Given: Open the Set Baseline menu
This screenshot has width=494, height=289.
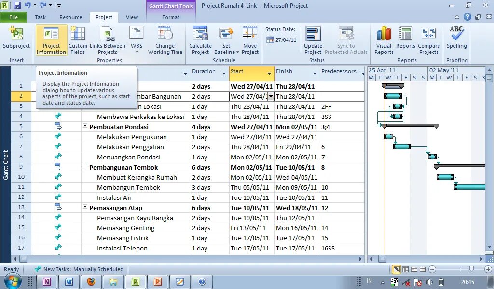Looking at the screenshot, I should click(226, 40).
